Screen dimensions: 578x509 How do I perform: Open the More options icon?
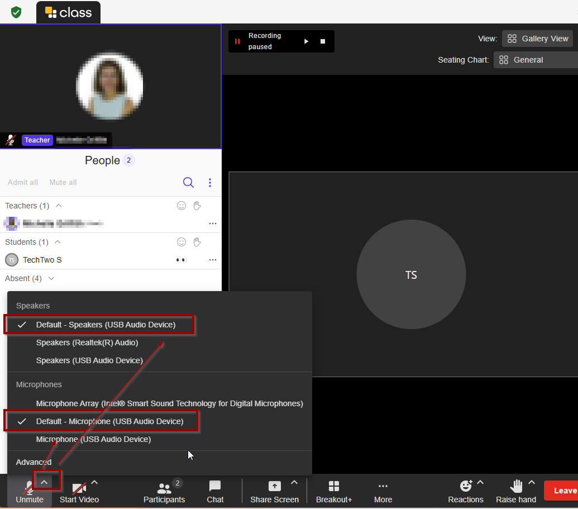pyautogui.click(x=383, y=486)
